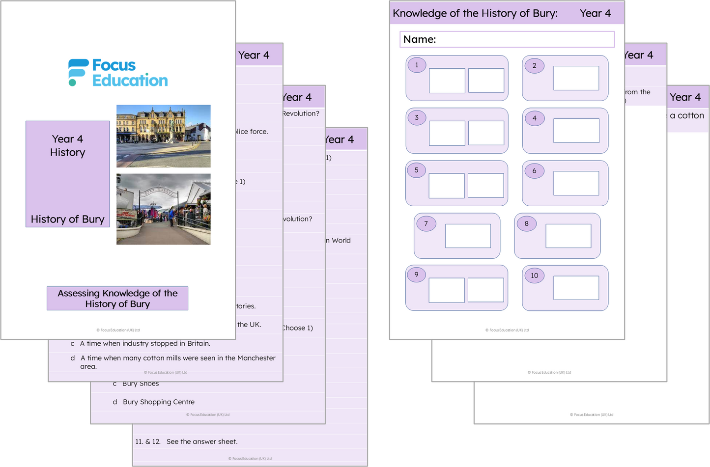This screenshot has height=467, width=710.
Task: Select badge 10 at the bottom right
Action: coord(535,275)
